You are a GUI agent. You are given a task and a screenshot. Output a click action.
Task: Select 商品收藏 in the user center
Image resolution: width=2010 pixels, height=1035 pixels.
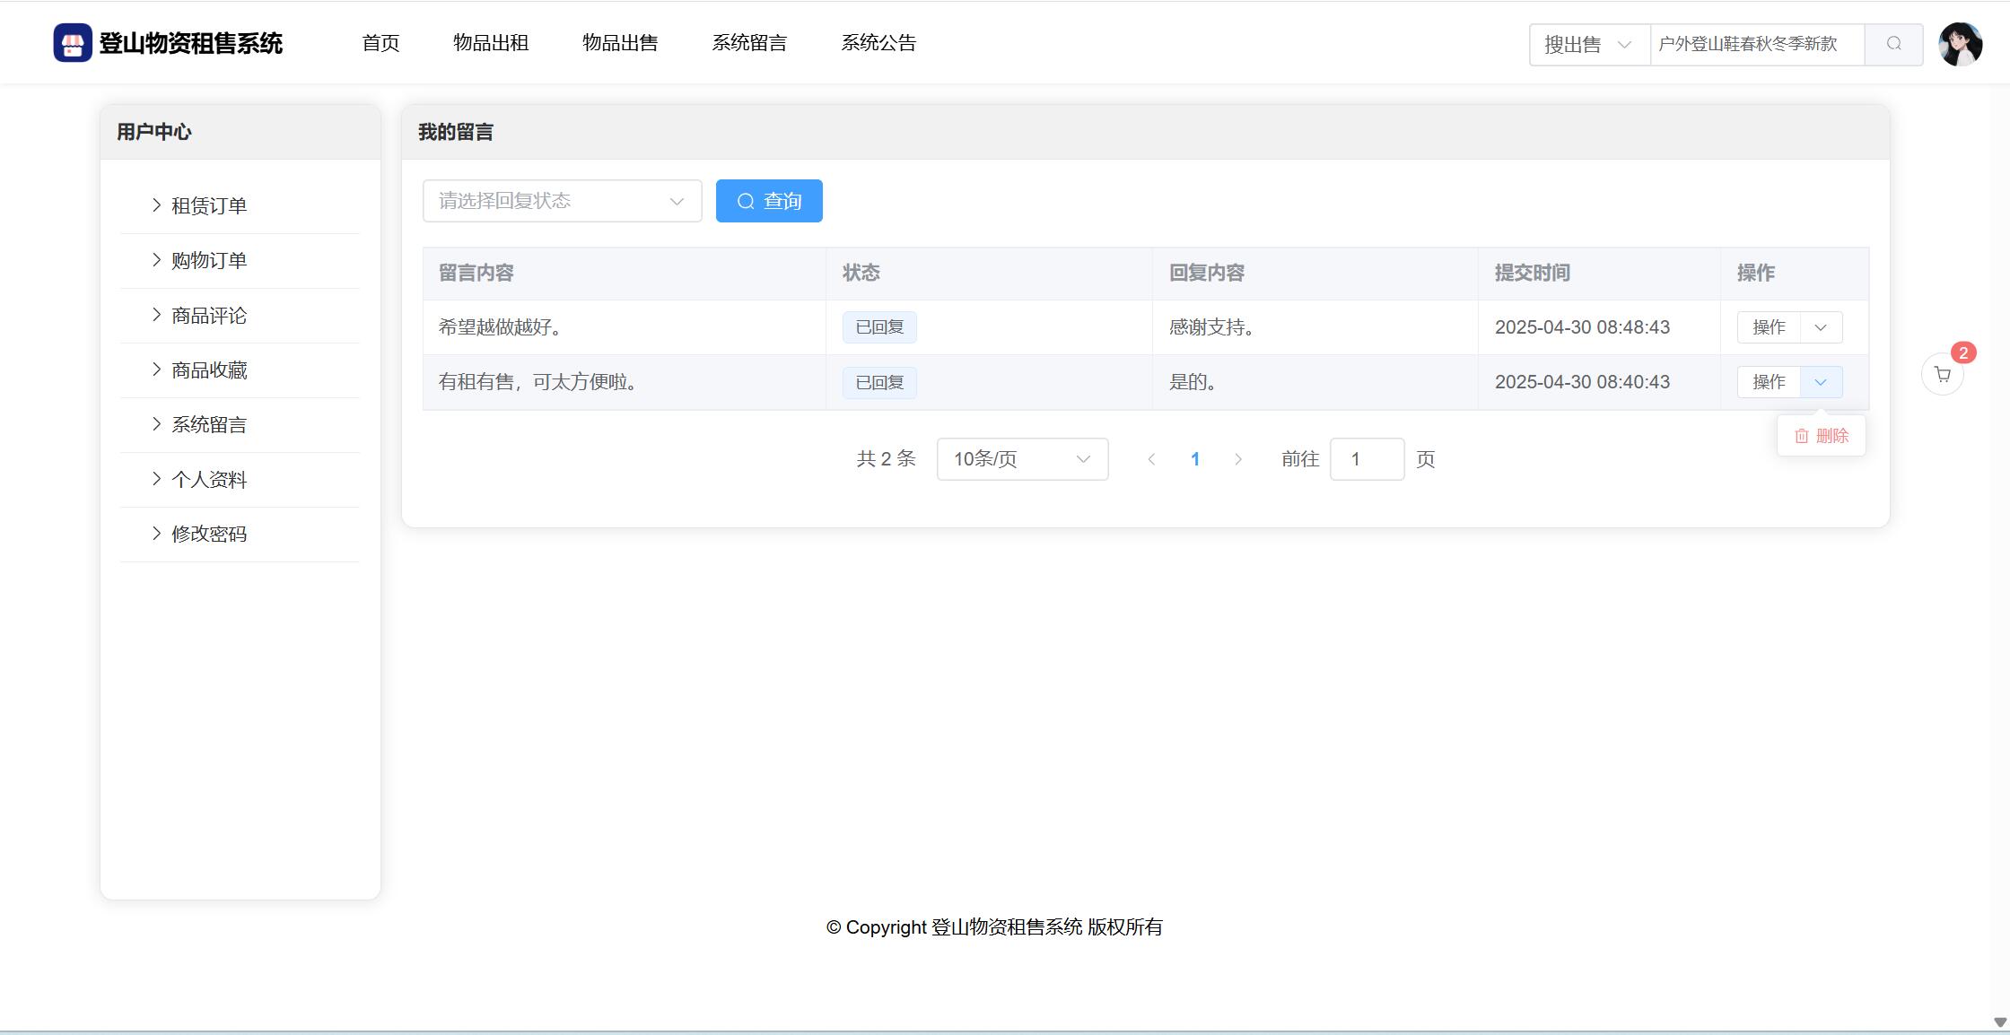(x=209, y=370)
